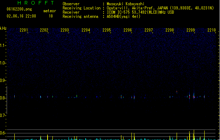Screen dimensions: 220x140
Task: Select the file name 06162200.png
Action: (x=19, y=9)
